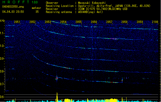
Task: Click the 0.9 kHz frequency label
Action: 2,59
